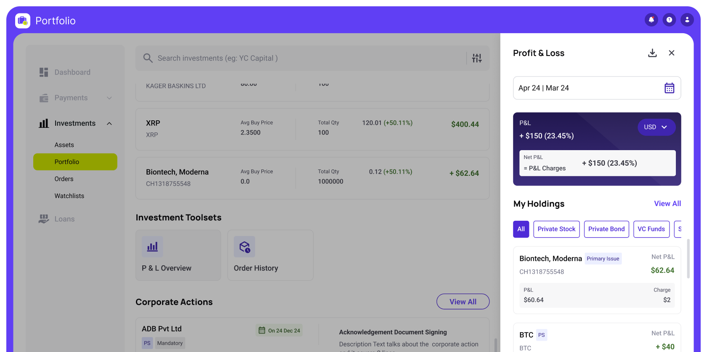Open the Biontech, Moderna portfolio row
707x352 pixels.
pos(312,178)
